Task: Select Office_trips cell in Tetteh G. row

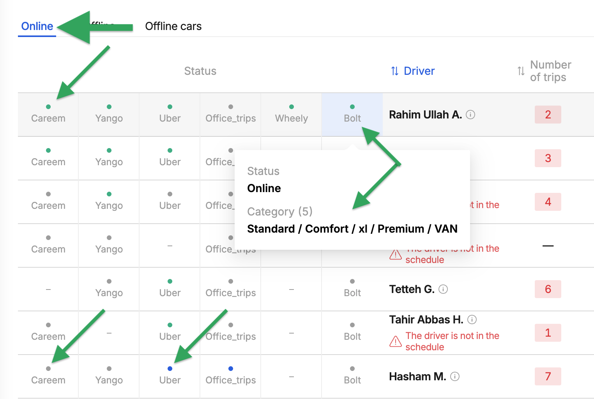Action: tap(231, 289)
